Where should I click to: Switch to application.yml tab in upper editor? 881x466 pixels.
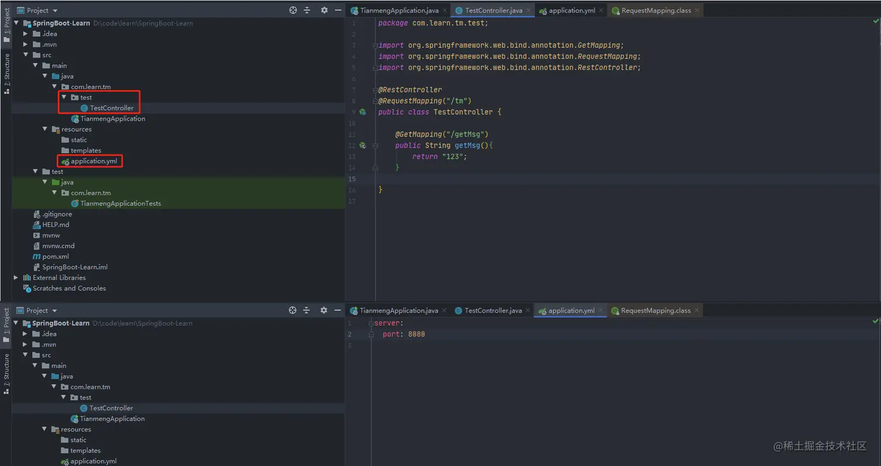(570, 10)
